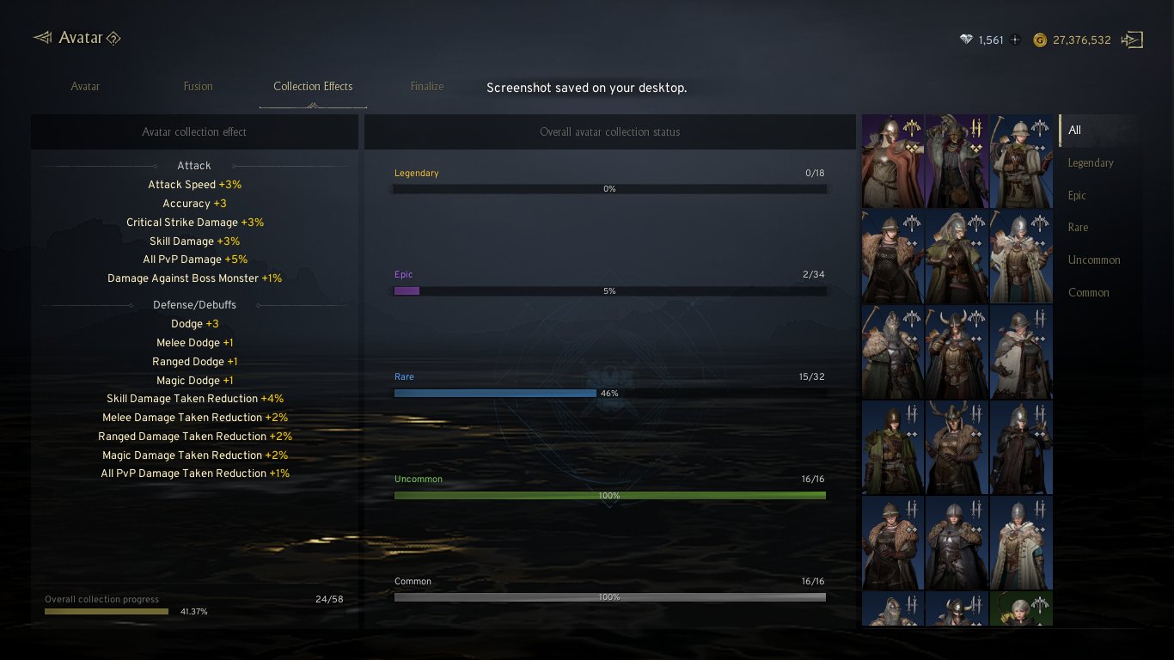This screenshot has height=660, width=1174.
Task: Select the green-background avatar at grid bottom
Action: pos(1021,608)
